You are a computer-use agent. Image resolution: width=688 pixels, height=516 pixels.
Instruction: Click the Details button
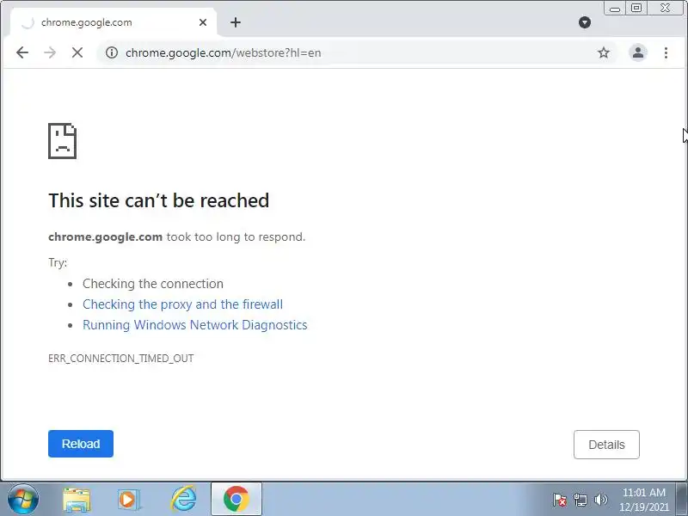[606, 445]
